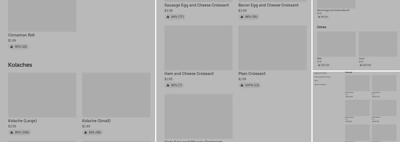400x142 pixels.
Task: Click thumbs-up icon under Kolache (Small)
Action: coord(86,132)
